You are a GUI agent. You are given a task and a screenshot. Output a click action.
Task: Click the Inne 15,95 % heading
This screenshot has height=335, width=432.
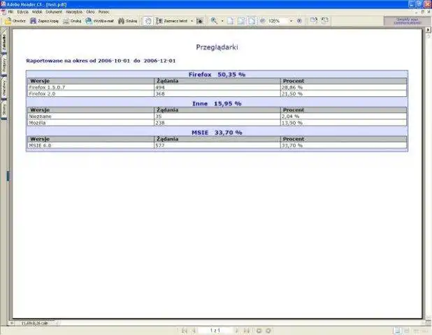217,104
